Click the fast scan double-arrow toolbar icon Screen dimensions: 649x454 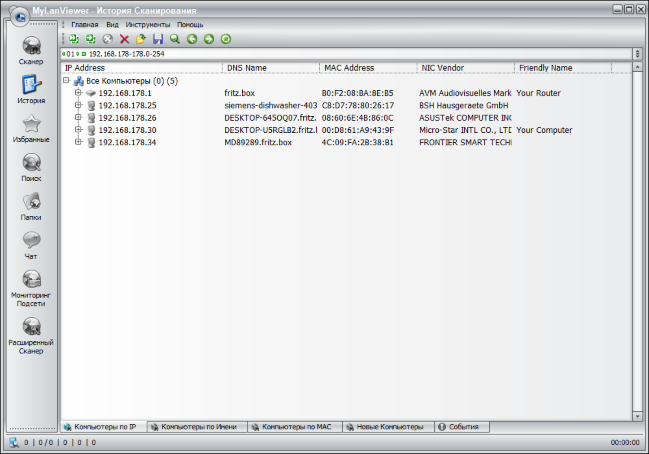coord(74,39)
